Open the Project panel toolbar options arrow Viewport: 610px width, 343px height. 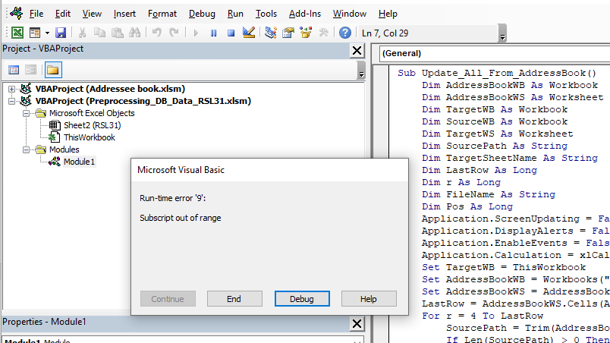pos(361,70)
